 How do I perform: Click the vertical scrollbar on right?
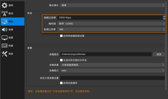click(166, 46)
